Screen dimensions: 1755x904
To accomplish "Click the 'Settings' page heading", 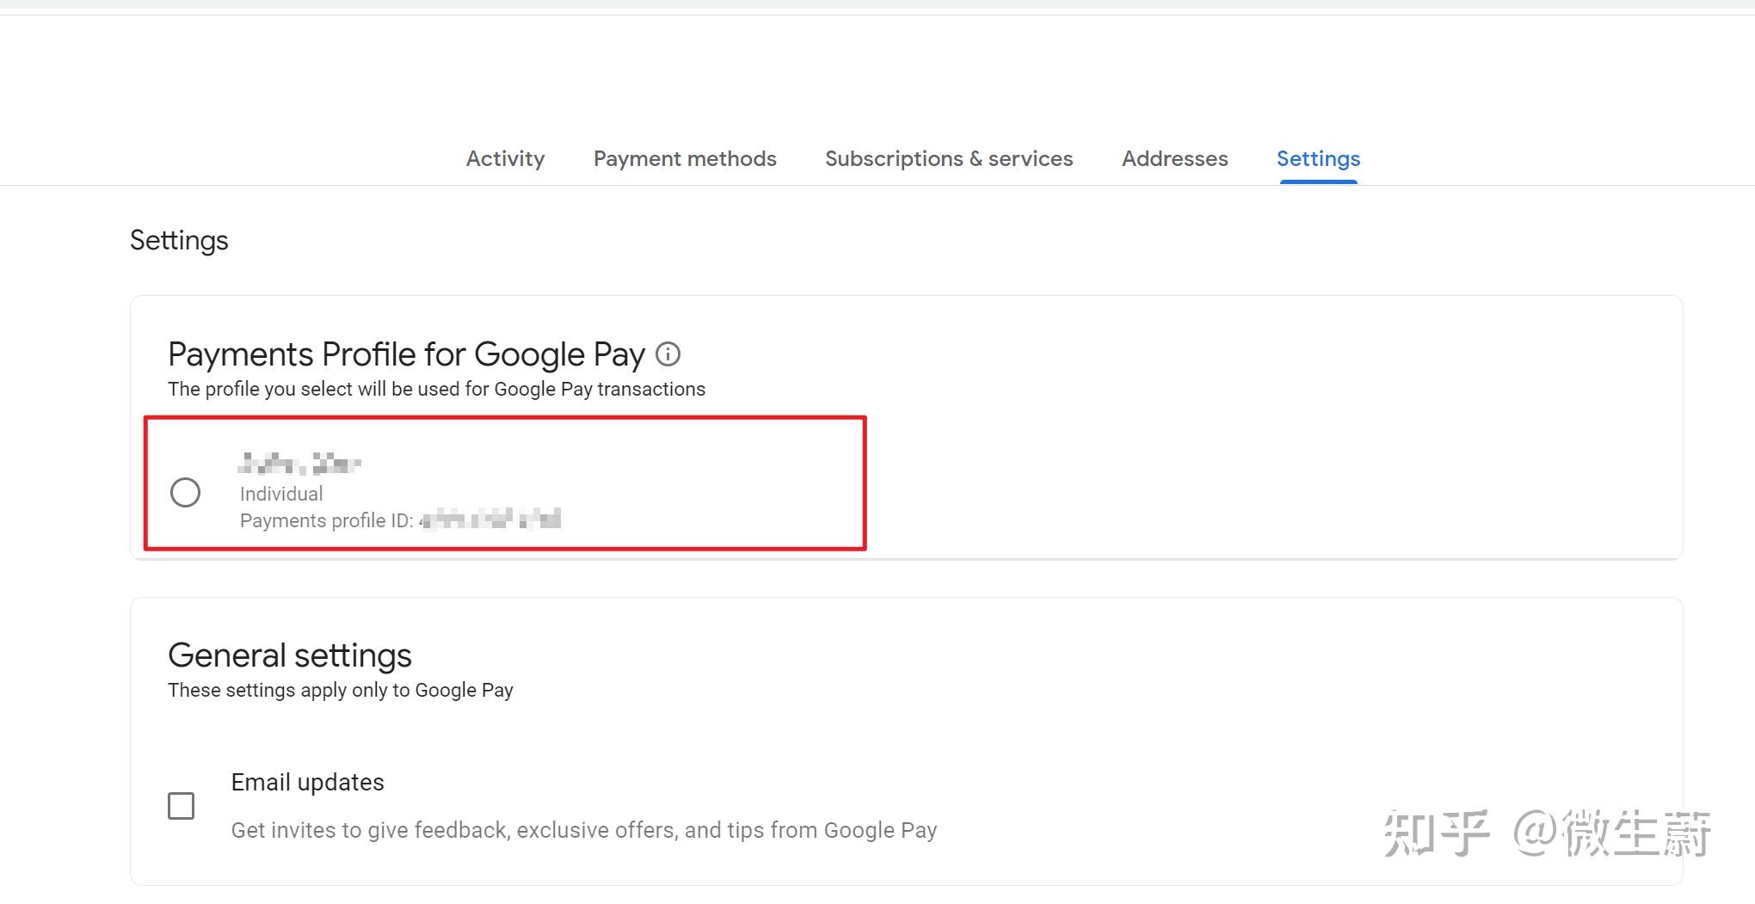I will [179, 241].
